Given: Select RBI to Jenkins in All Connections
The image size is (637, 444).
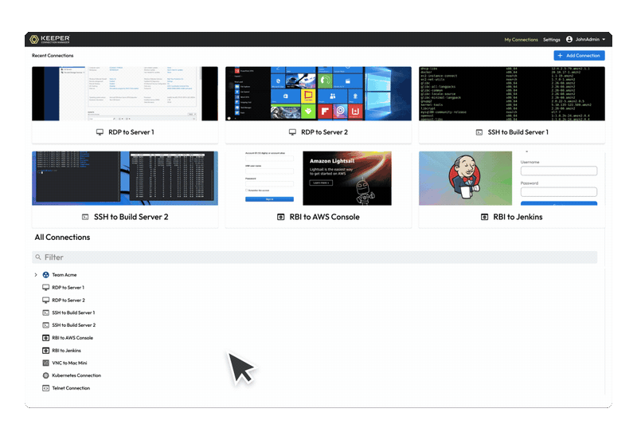Looking at the screenshot, I should [66, 351].
